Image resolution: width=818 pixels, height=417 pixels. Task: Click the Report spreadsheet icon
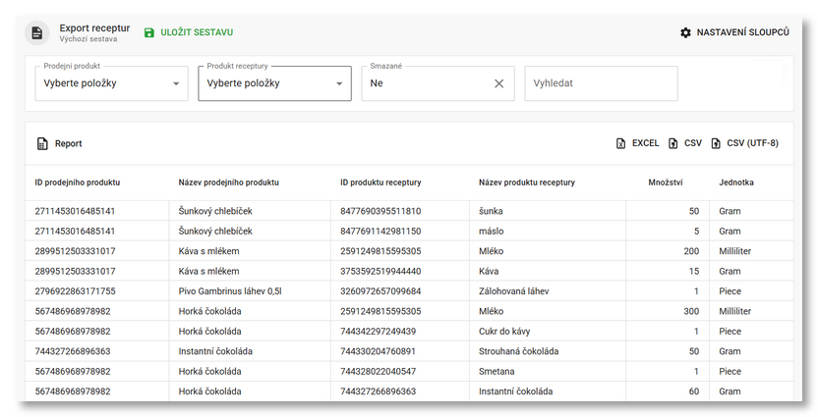click(x=42, y=143)
